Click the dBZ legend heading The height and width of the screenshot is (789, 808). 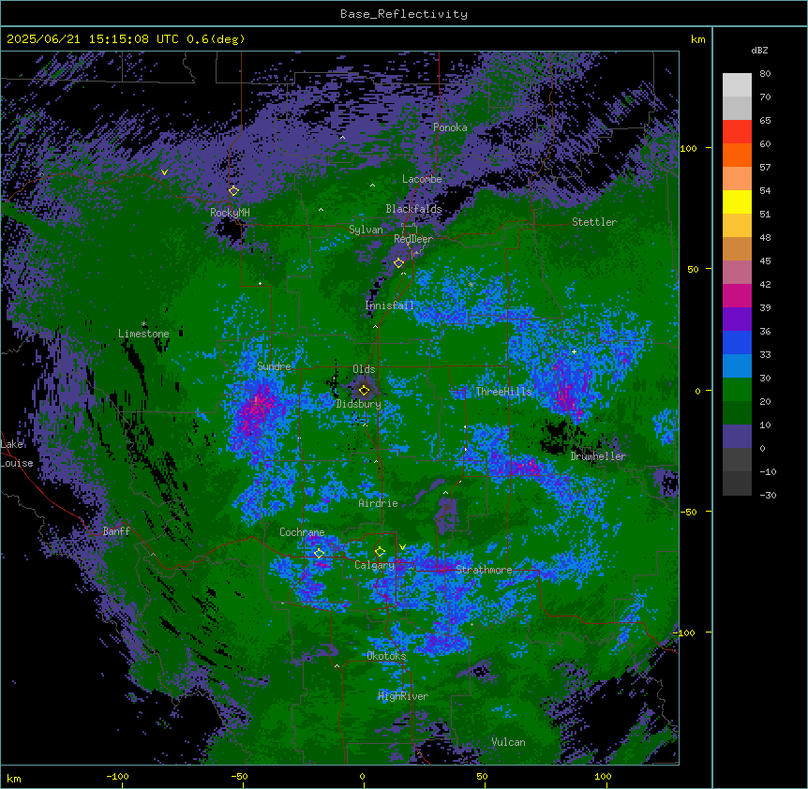(759, 50)
